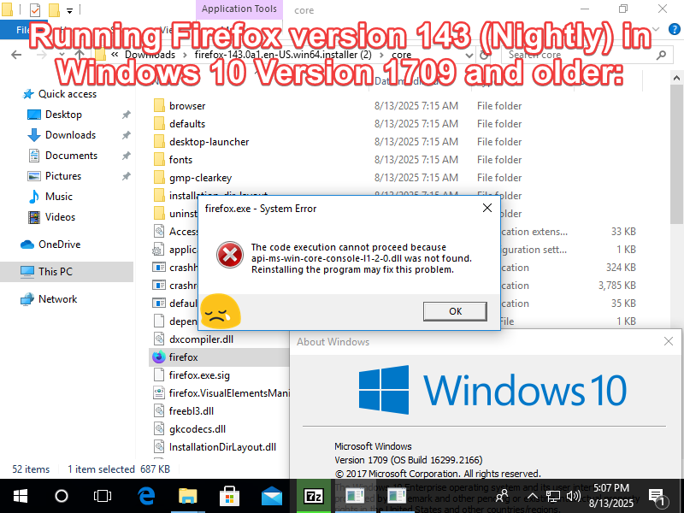This screenshot has height=513, width=684.
Task: Unpin Pictures from Quick access
Action: click(126, 176)
